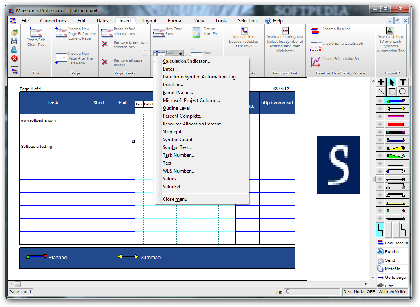Click the Softpedia S logo image
The width and height of the screenshot is (420, 307).
[x=338, y=165]
